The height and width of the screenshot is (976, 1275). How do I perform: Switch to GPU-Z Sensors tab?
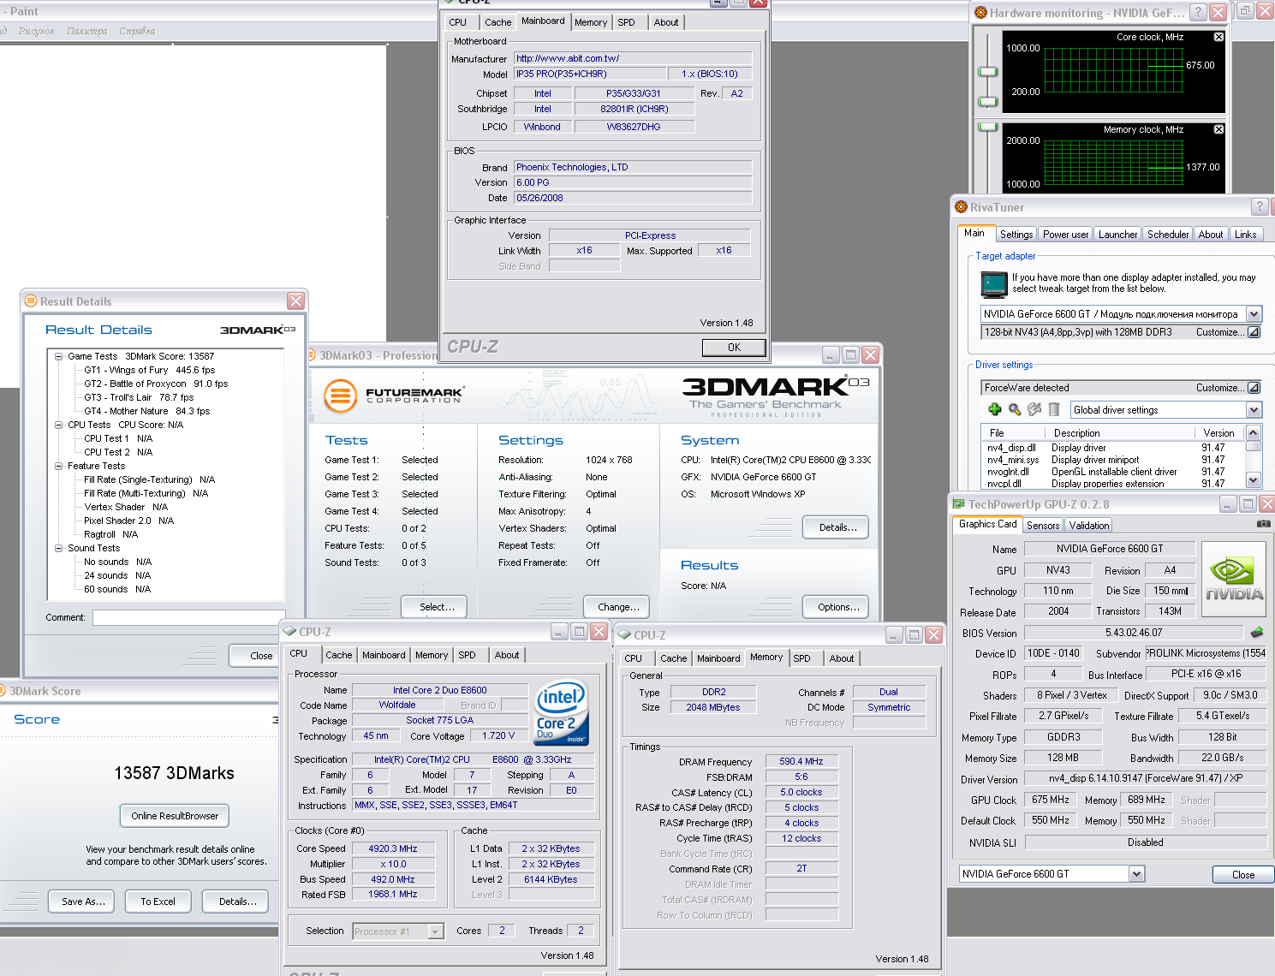point(1043,526)
